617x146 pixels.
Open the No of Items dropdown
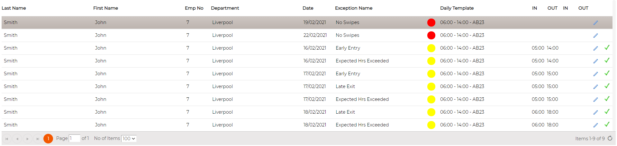click(x=129, y=139)
